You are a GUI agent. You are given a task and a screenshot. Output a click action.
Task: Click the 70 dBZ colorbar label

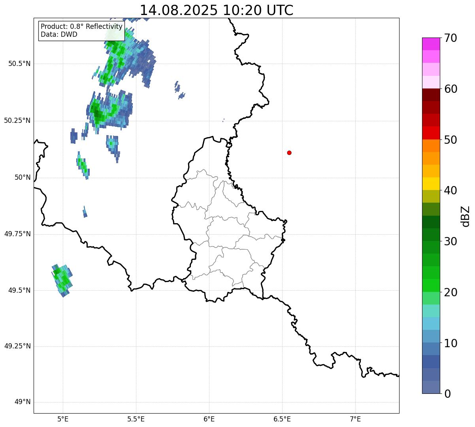pyautogui.click(x=450, y=38)
